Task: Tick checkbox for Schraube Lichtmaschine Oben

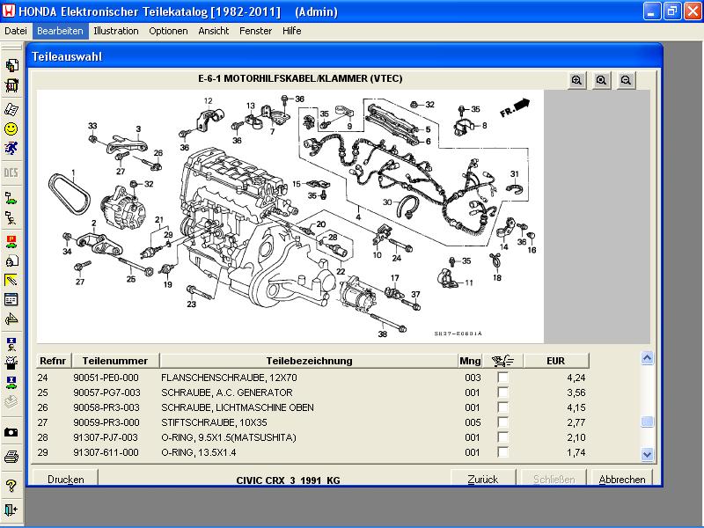Action: tap(502, 407)
